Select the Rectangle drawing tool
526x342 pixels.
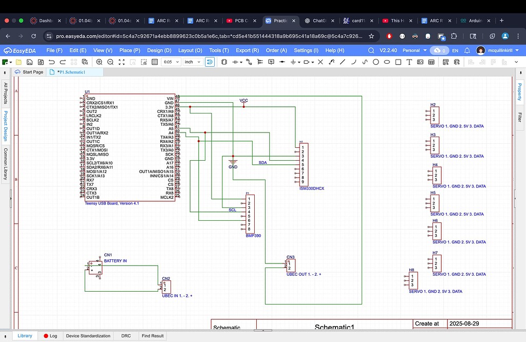point(398,62)
